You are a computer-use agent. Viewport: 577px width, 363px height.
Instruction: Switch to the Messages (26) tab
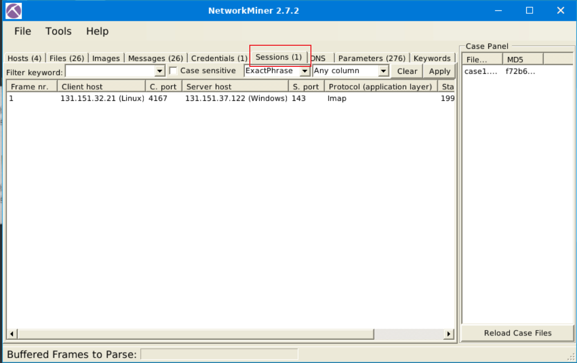coord(155,58)
